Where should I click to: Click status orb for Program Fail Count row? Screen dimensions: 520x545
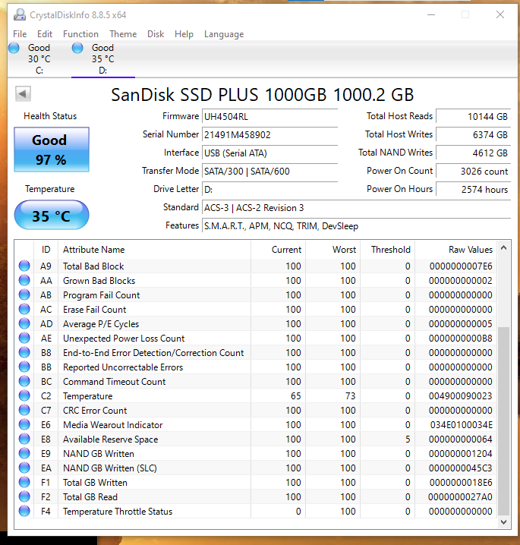tap(24, 295)
